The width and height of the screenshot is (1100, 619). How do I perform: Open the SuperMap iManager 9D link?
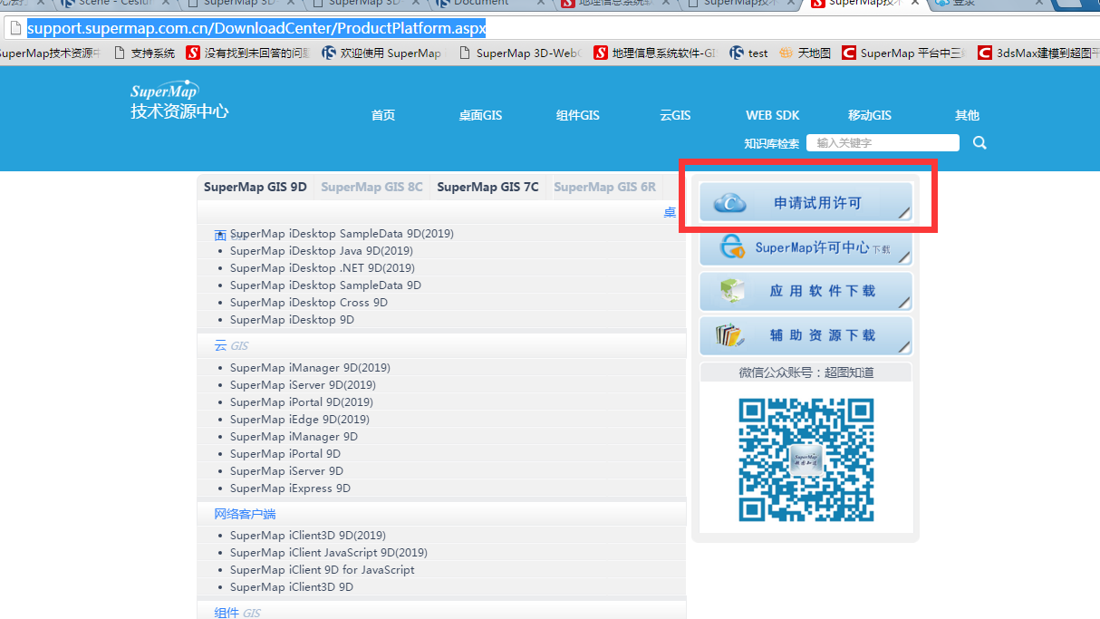tap(294, 437)
